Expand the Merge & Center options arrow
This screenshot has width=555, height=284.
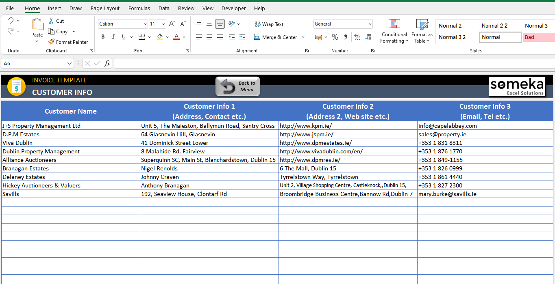303,37
